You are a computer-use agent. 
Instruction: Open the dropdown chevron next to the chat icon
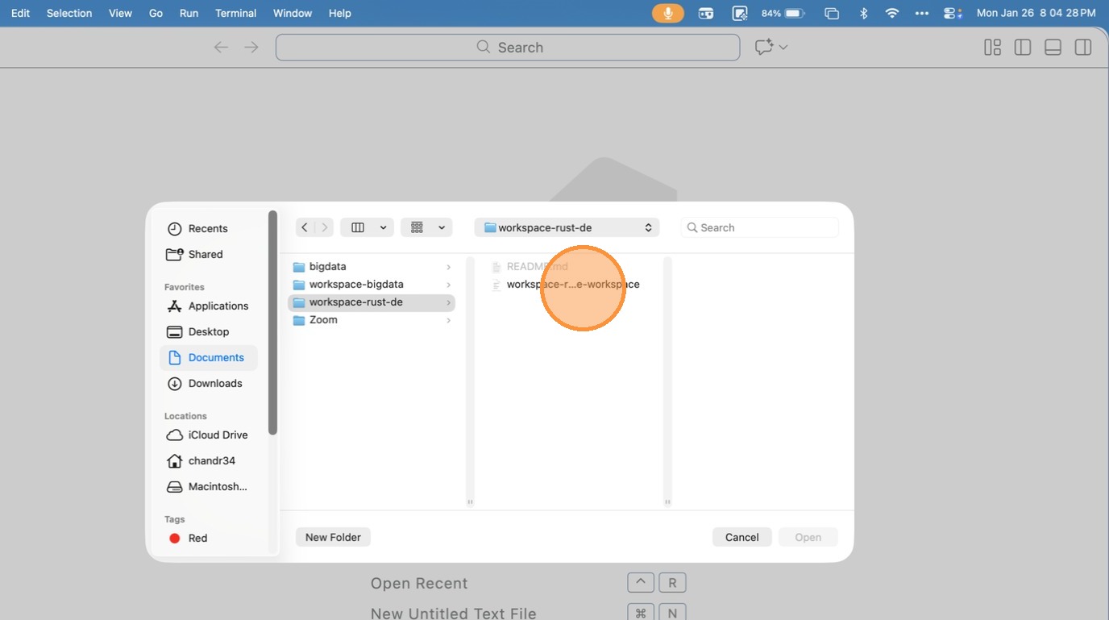point(783,48)
